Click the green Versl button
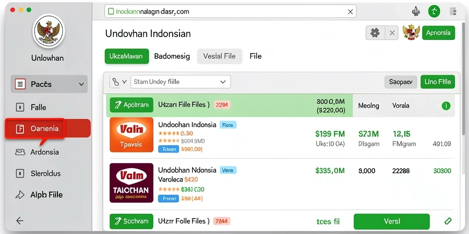The width and height of the screenshot is (469, 234). click(392, 222)
